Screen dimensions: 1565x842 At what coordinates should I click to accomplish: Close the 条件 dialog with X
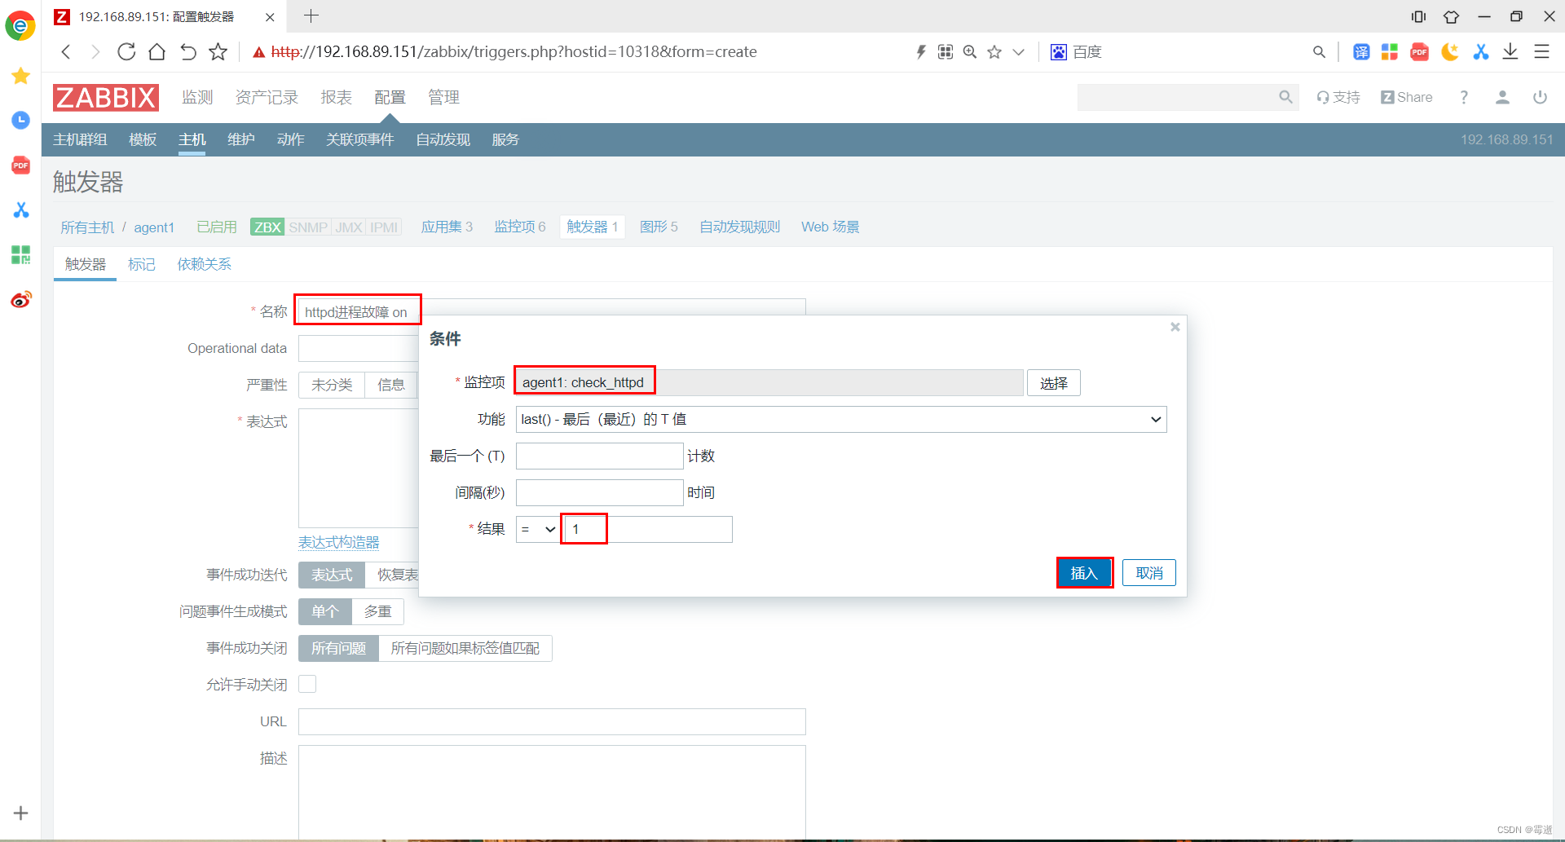[1175, 327]
